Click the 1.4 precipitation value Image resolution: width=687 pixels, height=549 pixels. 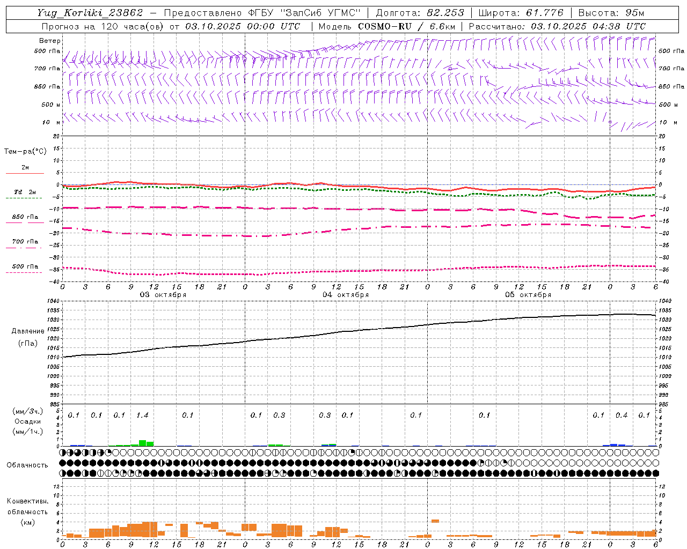[x=142, y=416]
